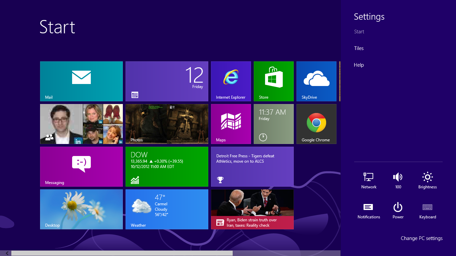Viewport: 456px width, 256px height.
Task: Click the horizontal scrollbar thumb
Action: (x=122, y=253)
